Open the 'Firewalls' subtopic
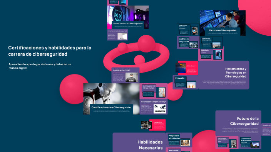The image size is (271, 152). 186,83
